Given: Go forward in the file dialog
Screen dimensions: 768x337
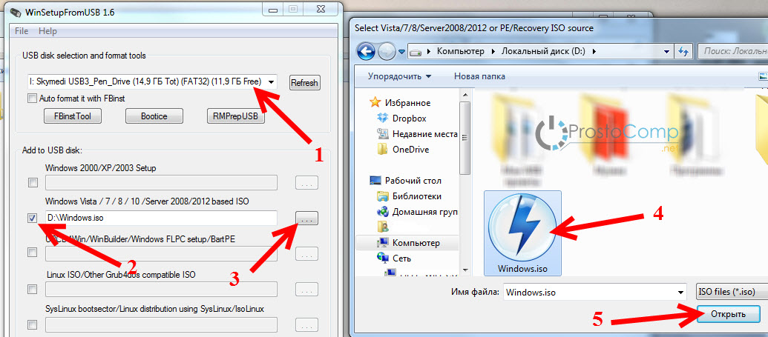Looking at the screenshot, I should tap(387, 51).
